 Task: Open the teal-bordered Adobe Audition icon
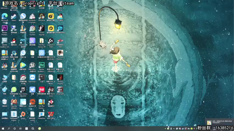pyautogui.click(x=42, y=67)
